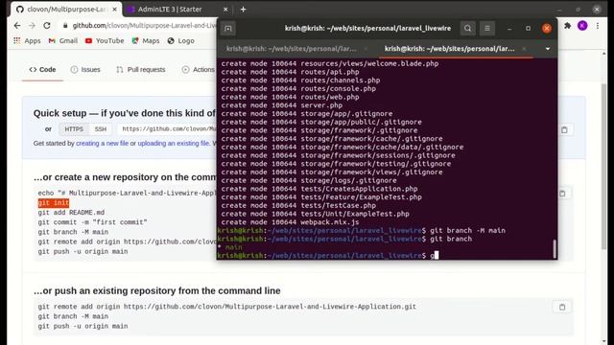Go forward in the browser
This screenshot has width=614, height=345.
(x=32, y=26)
